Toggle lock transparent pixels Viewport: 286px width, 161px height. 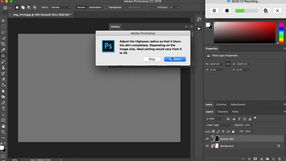click(213, 131)
